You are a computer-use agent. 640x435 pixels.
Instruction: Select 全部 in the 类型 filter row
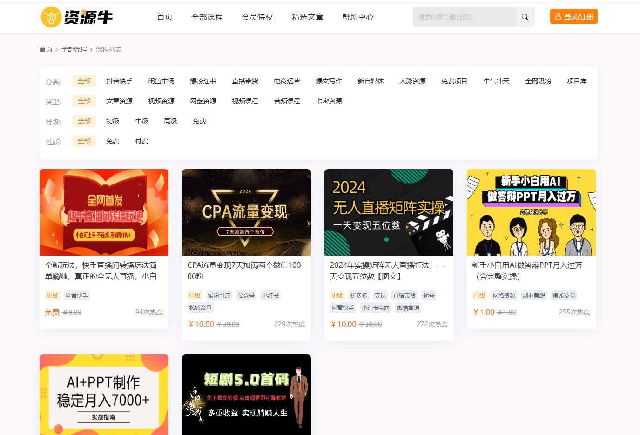pos(84,101)
